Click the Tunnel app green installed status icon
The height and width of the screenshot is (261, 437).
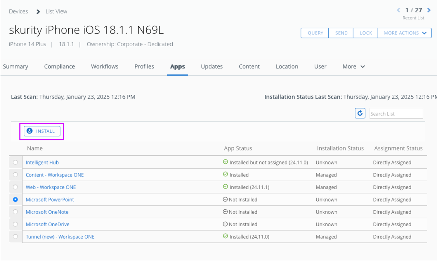[225, 236]
